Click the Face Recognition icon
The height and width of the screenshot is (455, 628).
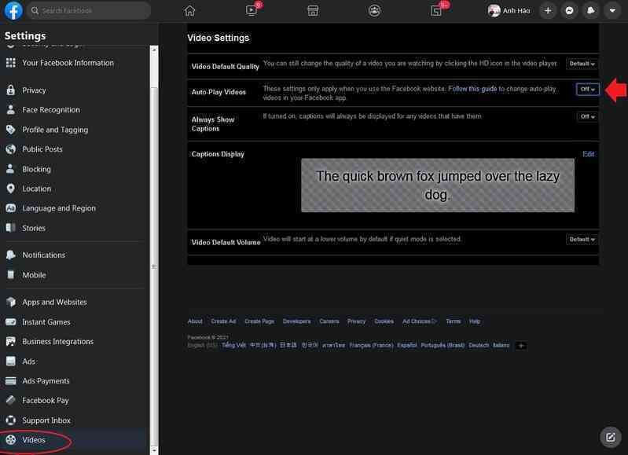(11, 109)
